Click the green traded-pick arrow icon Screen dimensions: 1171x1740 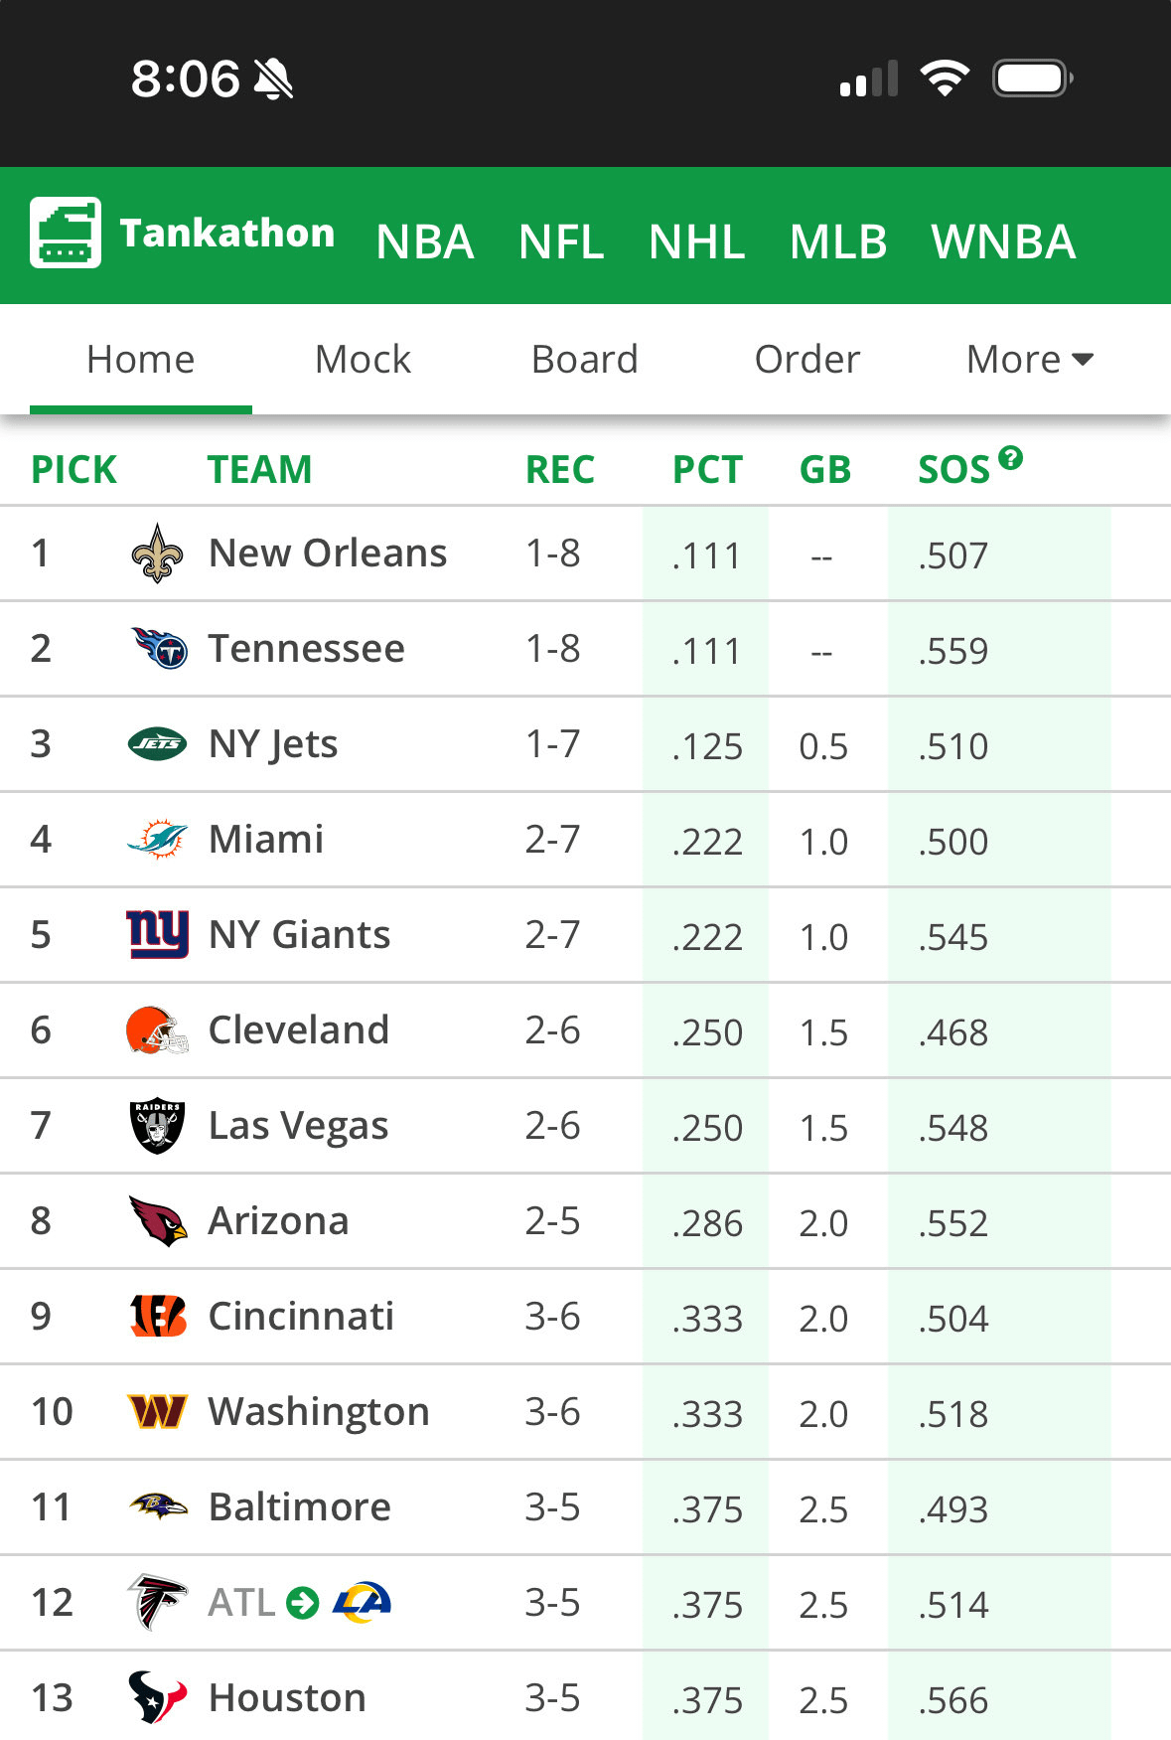tap(302, 1603)
